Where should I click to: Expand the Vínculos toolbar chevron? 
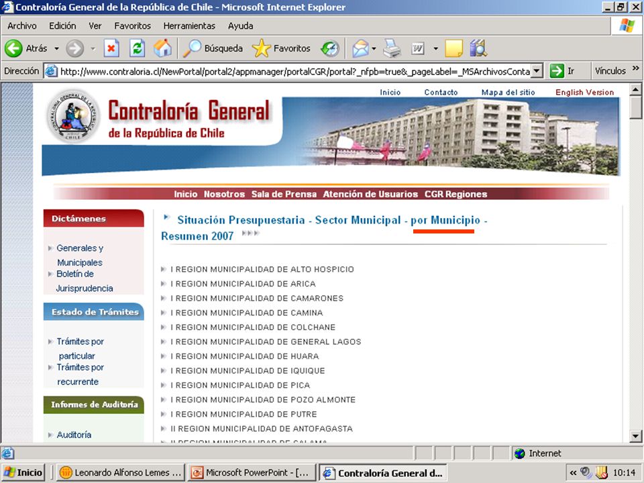(636, 68)
